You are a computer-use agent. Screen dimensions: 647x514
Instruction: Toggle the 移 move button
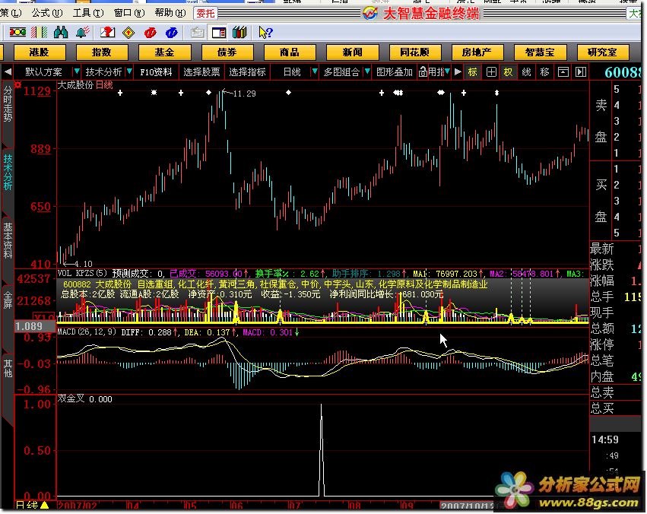pyautogui.click(x=544, y=72)
